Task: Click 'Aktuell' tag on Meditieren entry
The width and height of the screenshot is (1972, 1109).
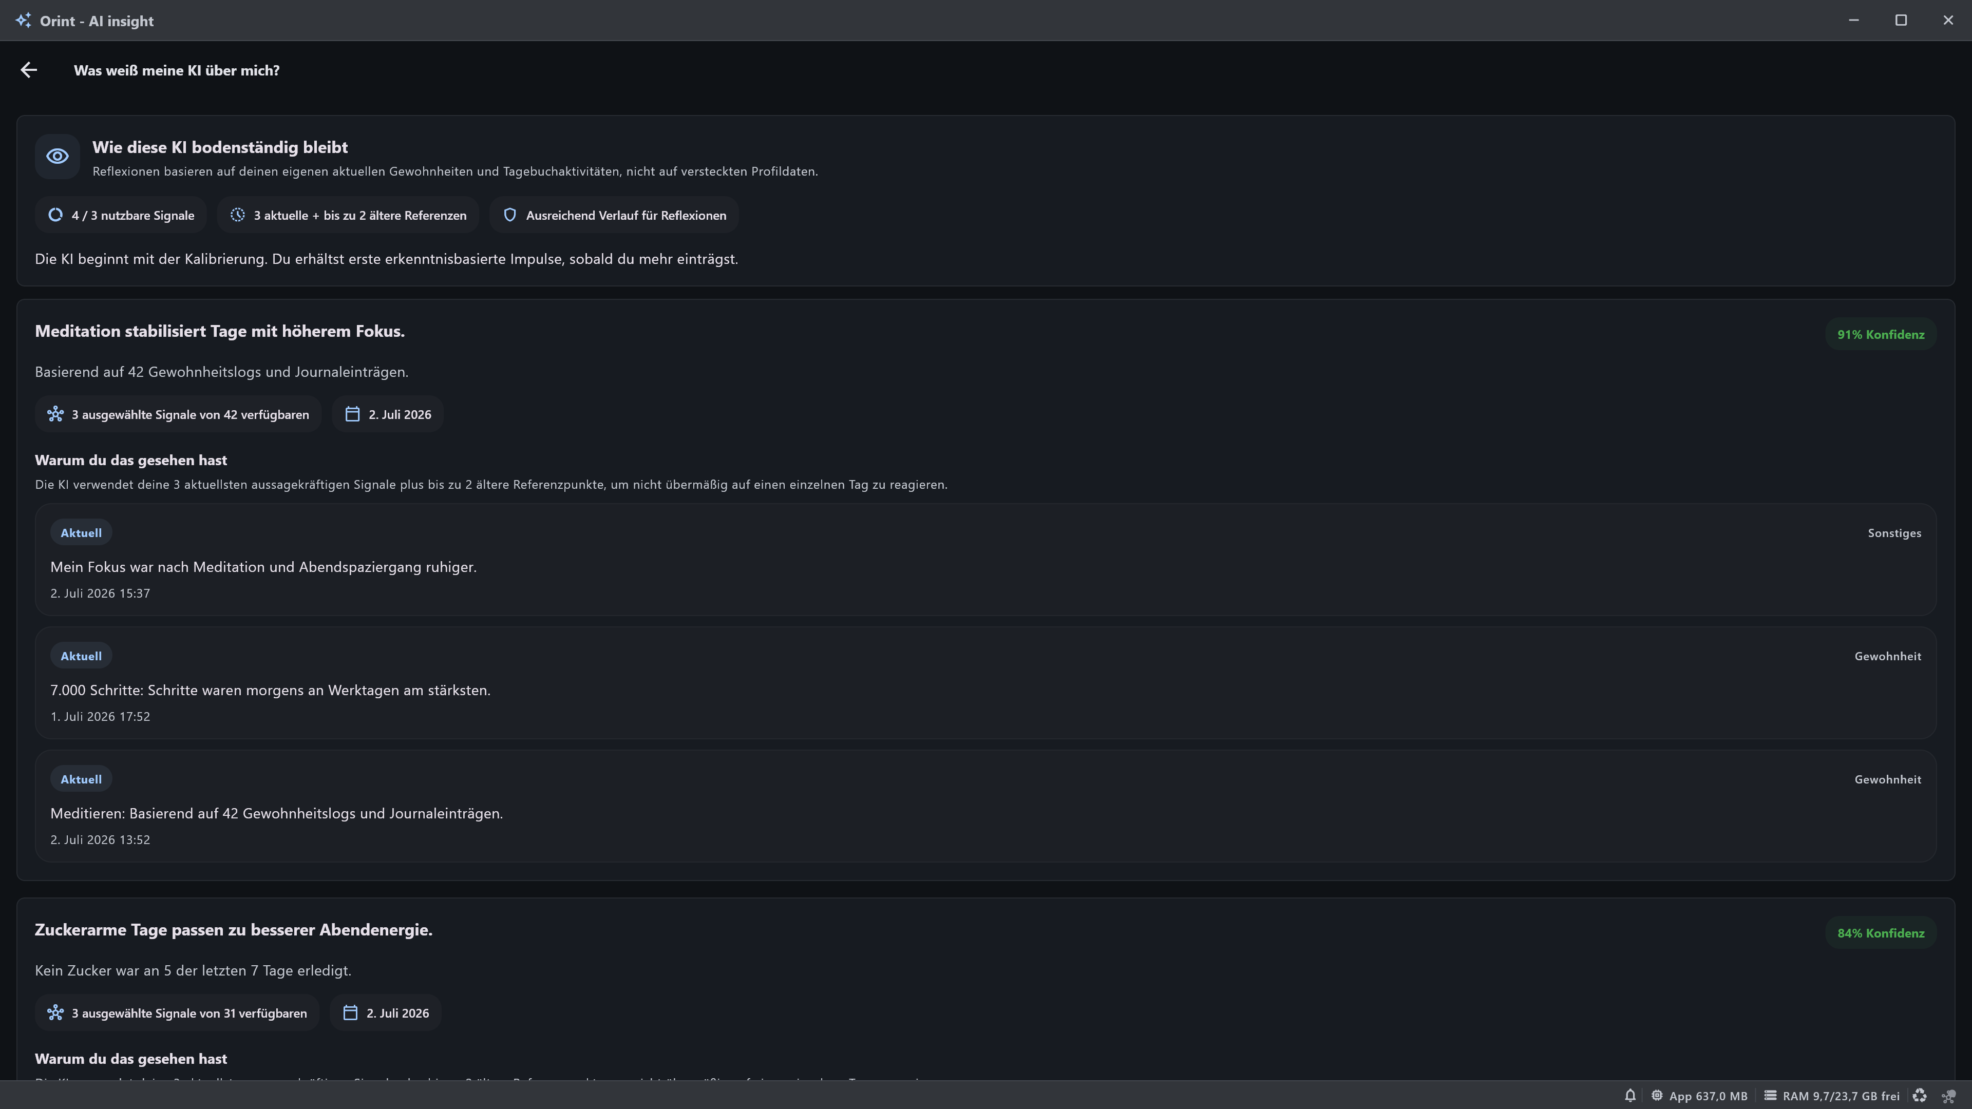Action: [x=81, y=779]
